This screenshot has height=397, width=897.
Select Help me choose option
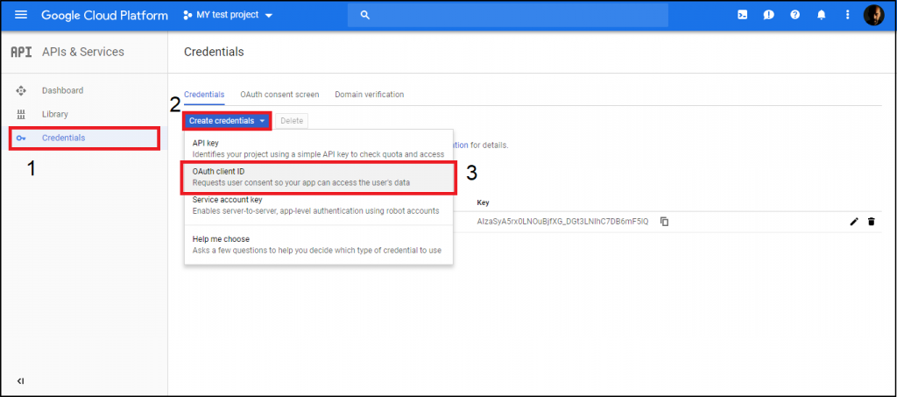(x=319, y=245)
